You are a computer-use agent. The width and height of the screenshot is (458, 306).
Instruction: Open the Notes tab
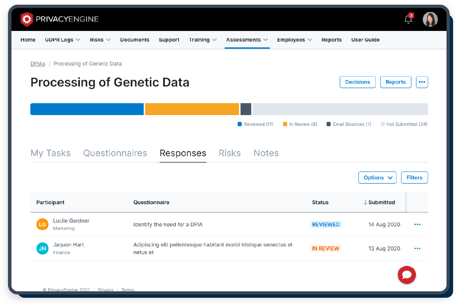pos(266,153)
